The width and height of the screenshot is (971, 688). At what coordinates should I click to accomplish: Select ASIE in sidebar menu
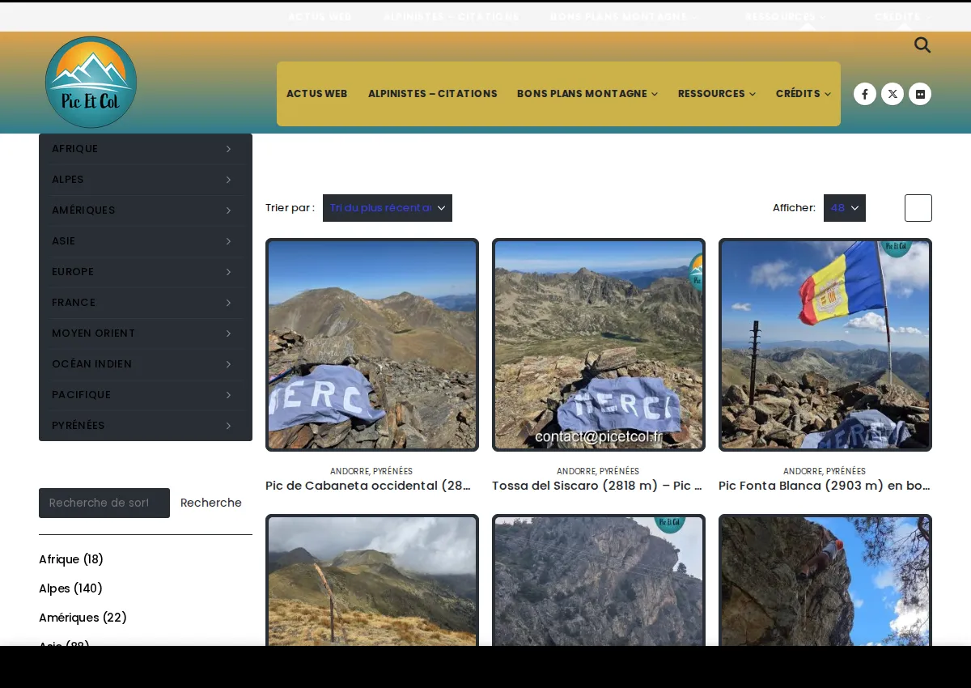[63, 241]
